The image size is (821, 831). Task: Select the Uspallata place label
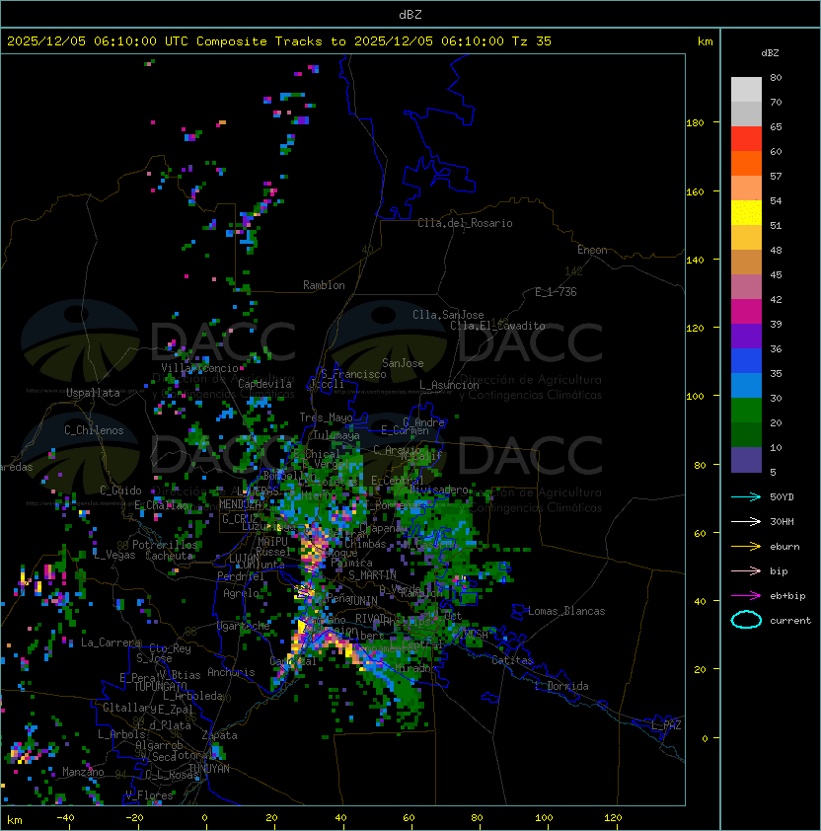coord(93,393)
